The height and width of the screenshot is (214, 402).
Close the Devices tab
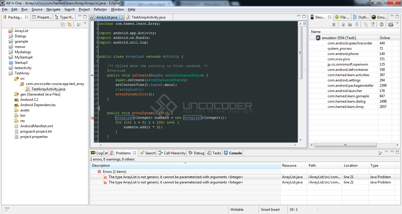(330, 17)
